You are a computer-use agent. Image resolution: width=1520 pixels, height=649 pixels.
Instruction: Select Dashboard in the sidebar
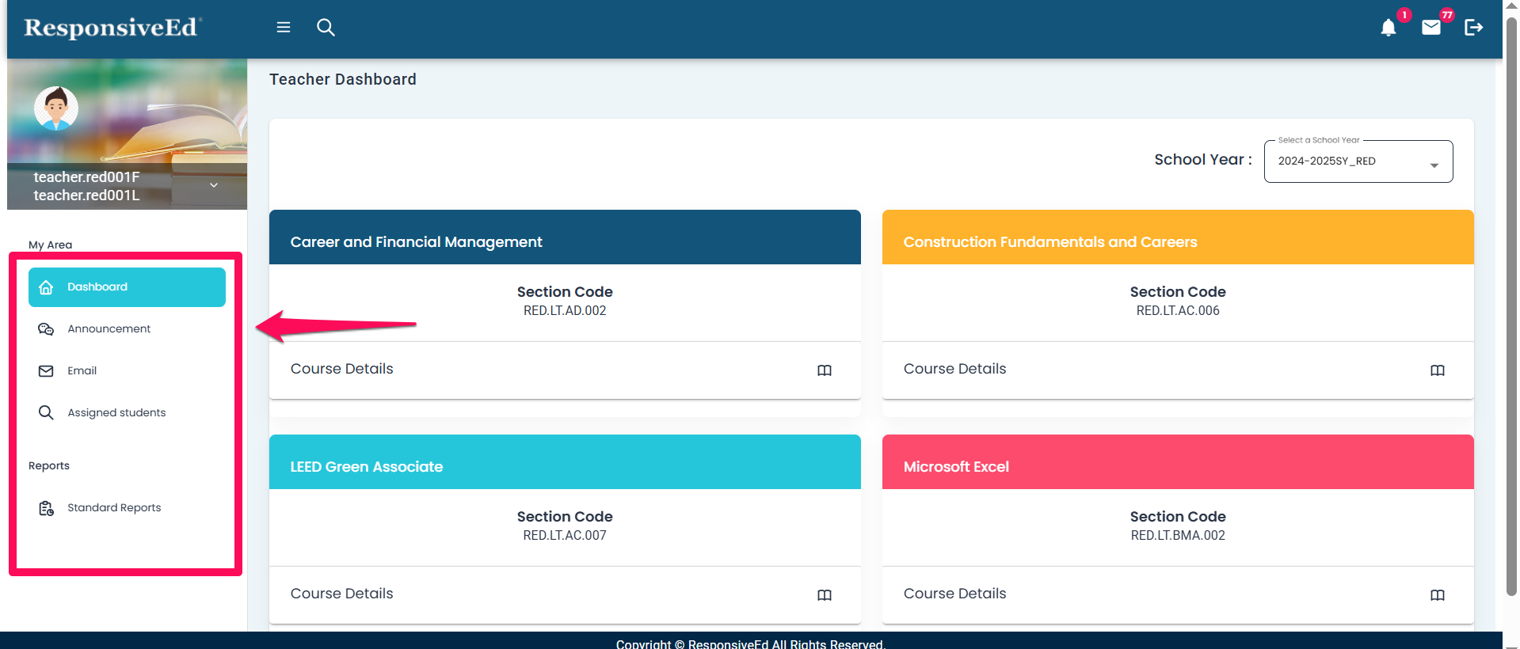(127, 287)
